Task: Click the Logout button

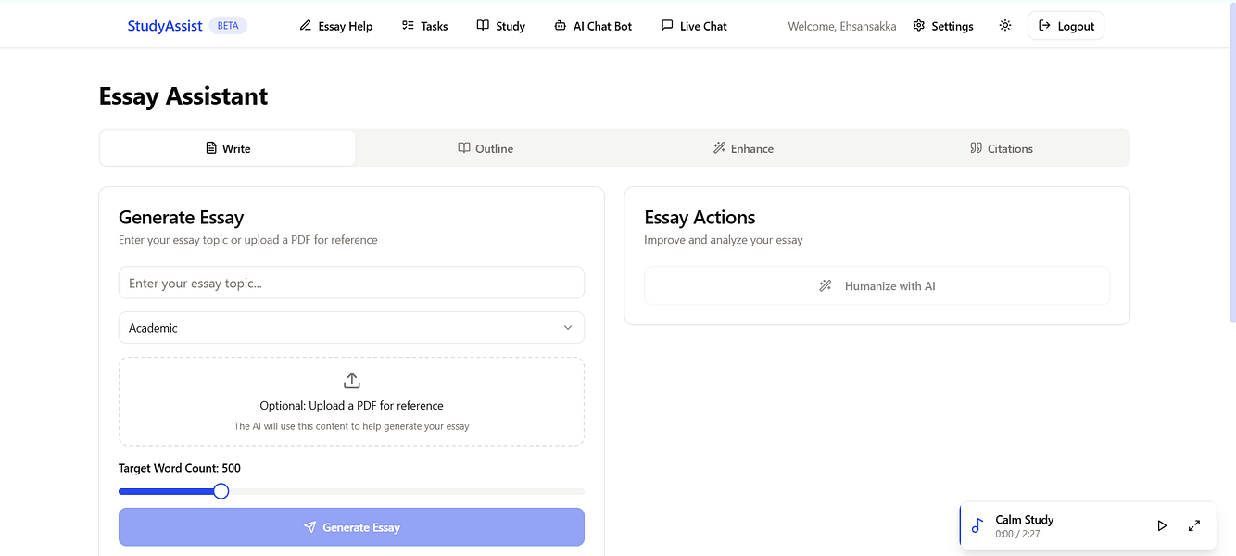Action: (1066, 26)
